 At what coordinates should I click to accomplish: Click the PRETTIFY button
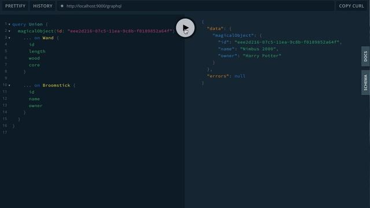(x=16, y=6)
